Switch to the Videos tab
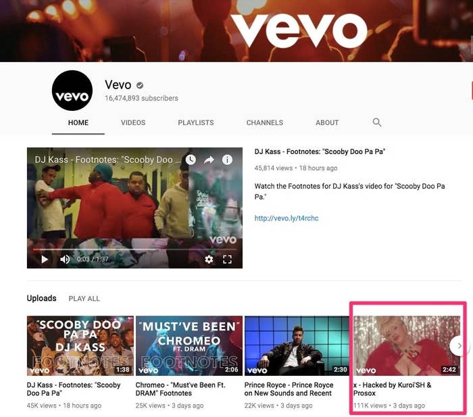This screenshot has height=417, width=473. coord(133,123)
